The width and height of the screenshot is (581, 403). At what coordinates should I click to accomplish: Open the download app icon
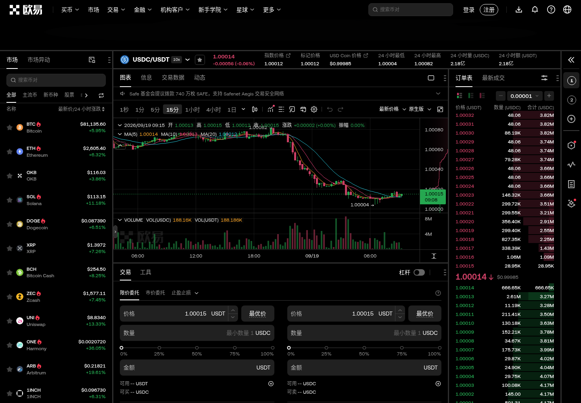click(x=519, y=10)
